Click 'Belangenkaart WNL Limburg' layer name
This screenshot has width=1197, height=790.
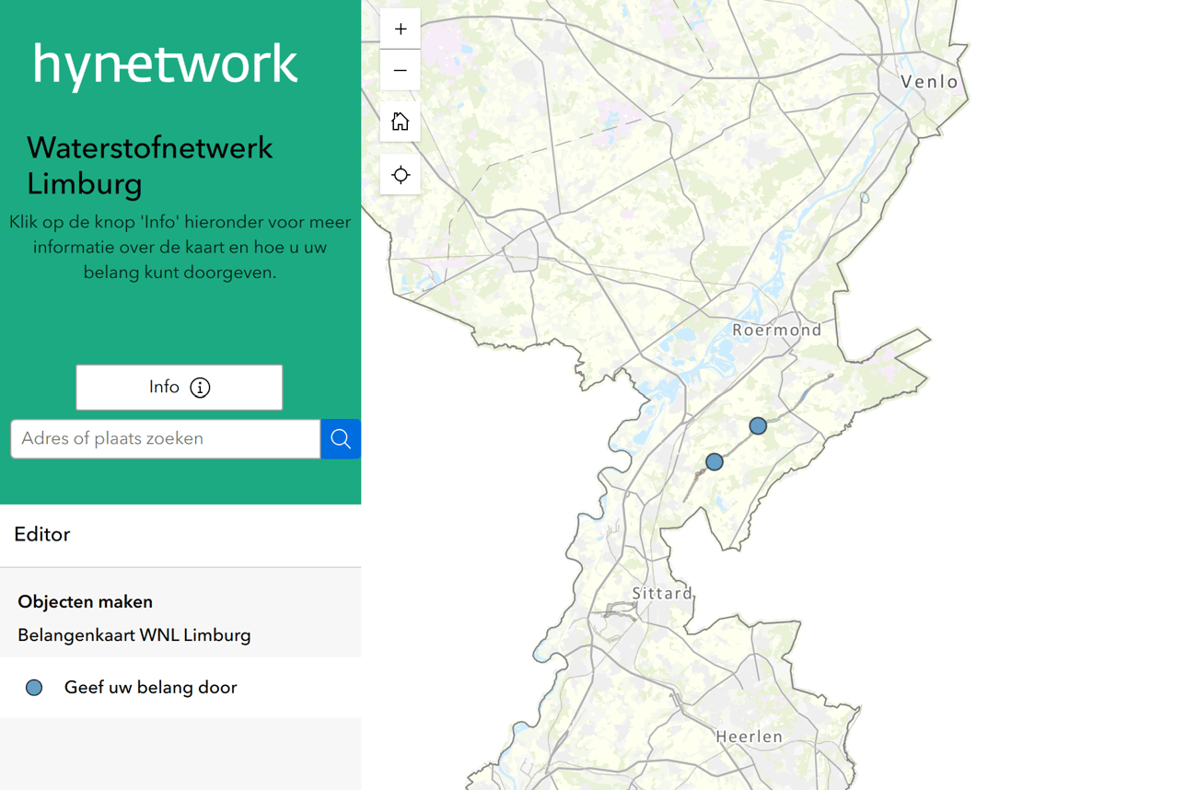[134, 635]
